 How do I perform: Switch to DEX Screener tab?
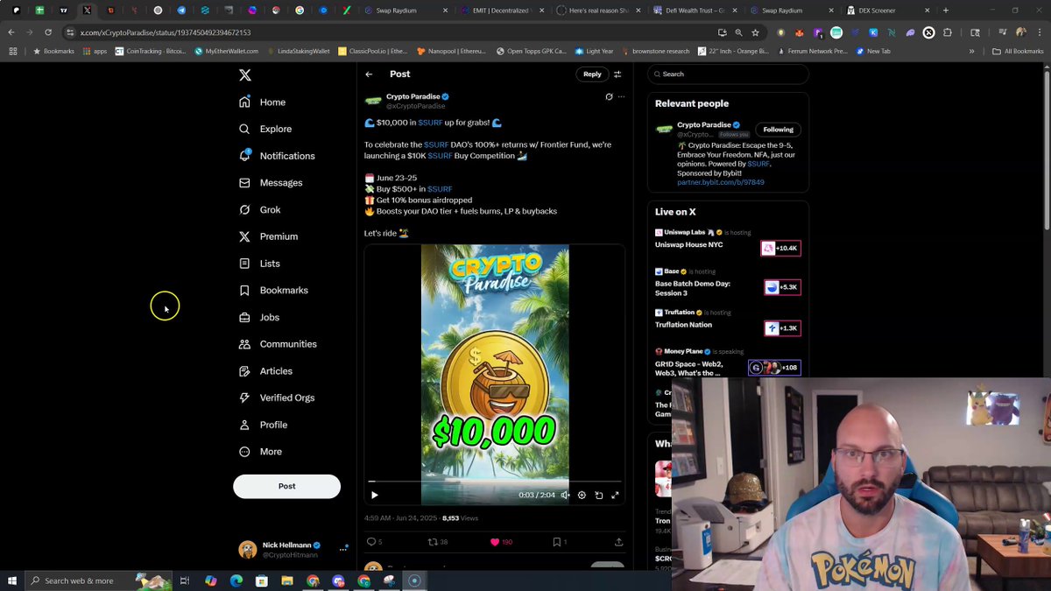tap(886, 11)
